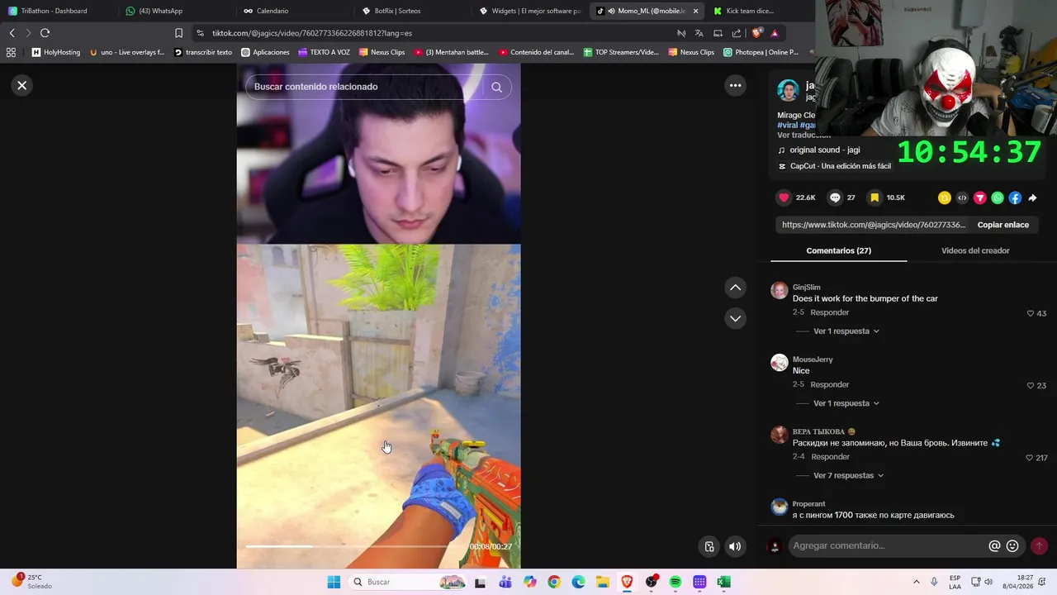Go back in browser history
This screenshot has height=595, width=1057.
12,33
